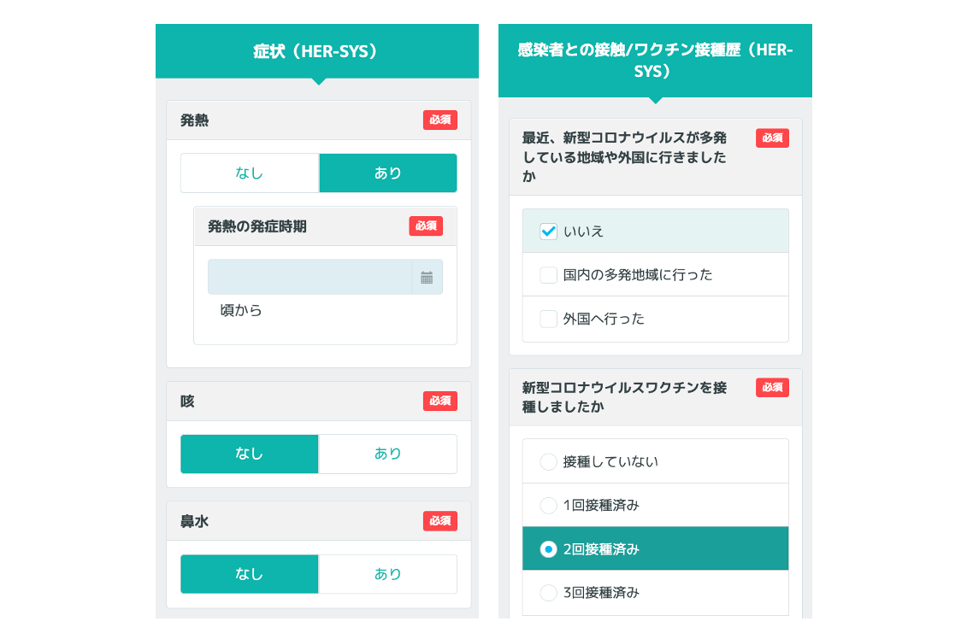Click the 症状（HER-SYS） section header
The height and width of the screenshot is (639, 967).
pos(316,52)
